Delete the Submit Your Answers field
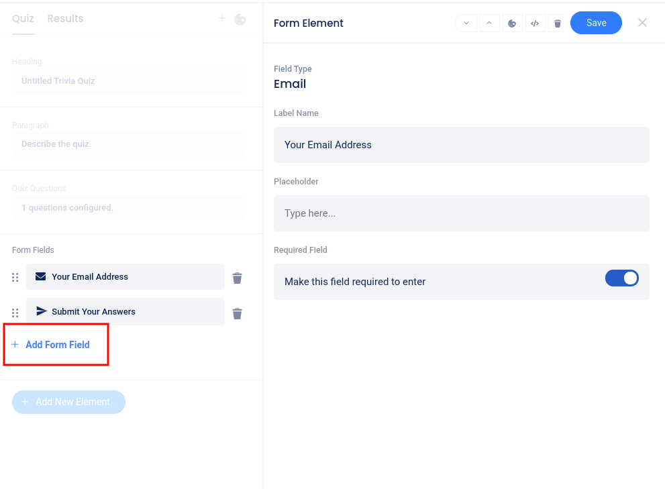 click(237, 313)
